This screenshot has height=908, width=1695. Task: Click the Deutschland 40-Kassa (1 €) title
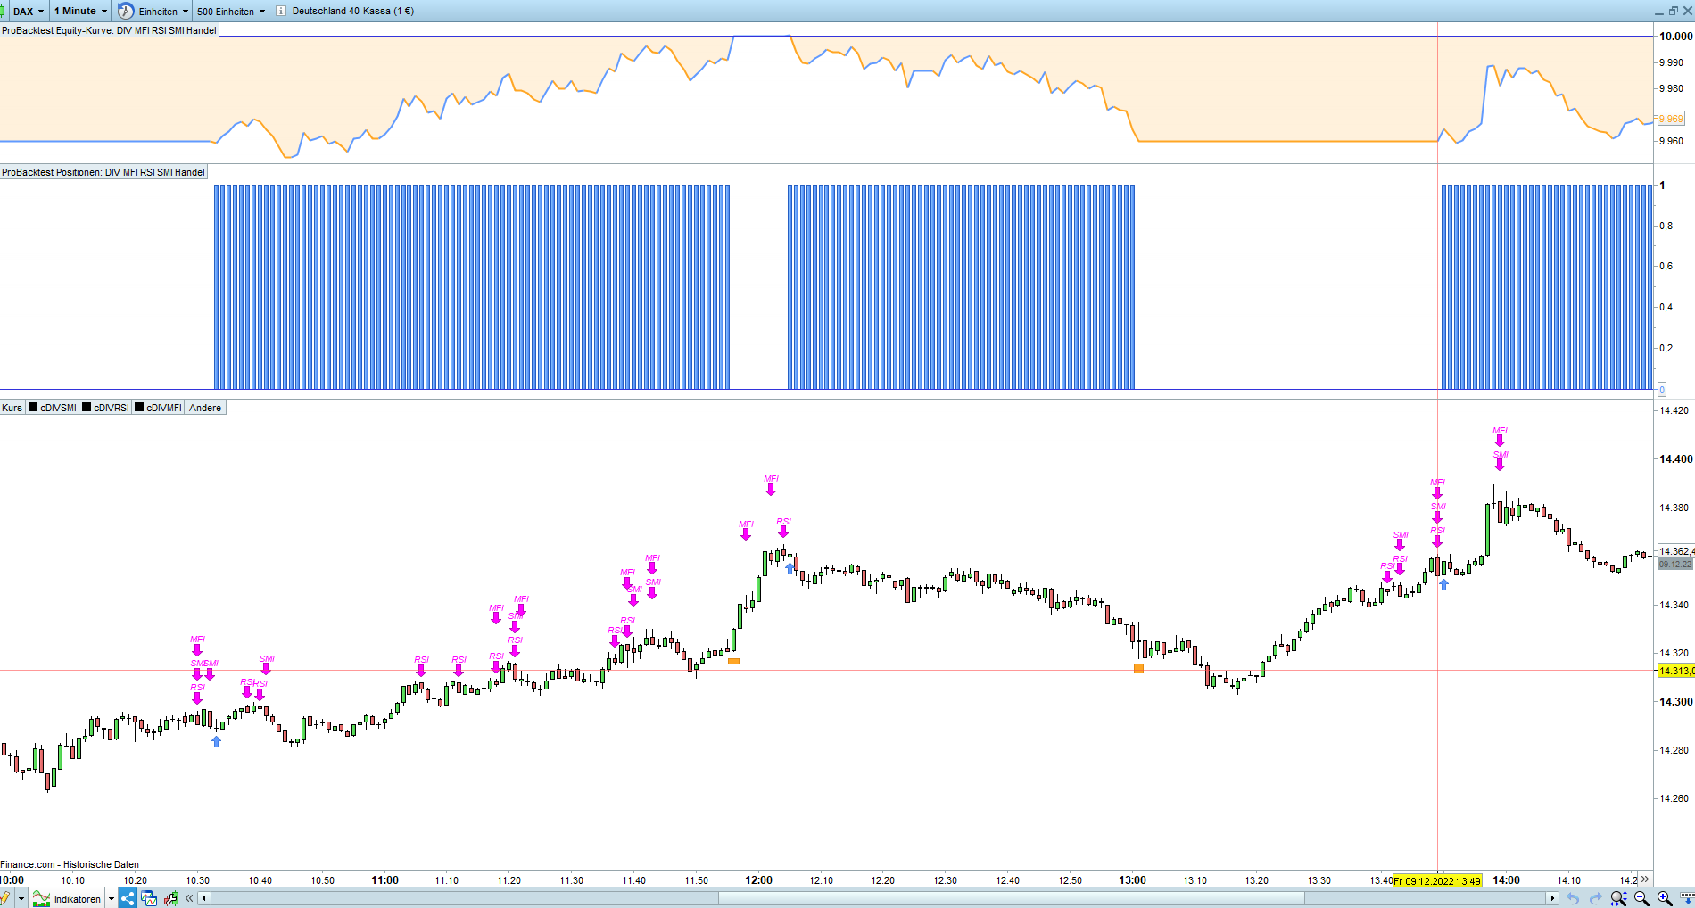pyautogui.click(x=352, y=11)
